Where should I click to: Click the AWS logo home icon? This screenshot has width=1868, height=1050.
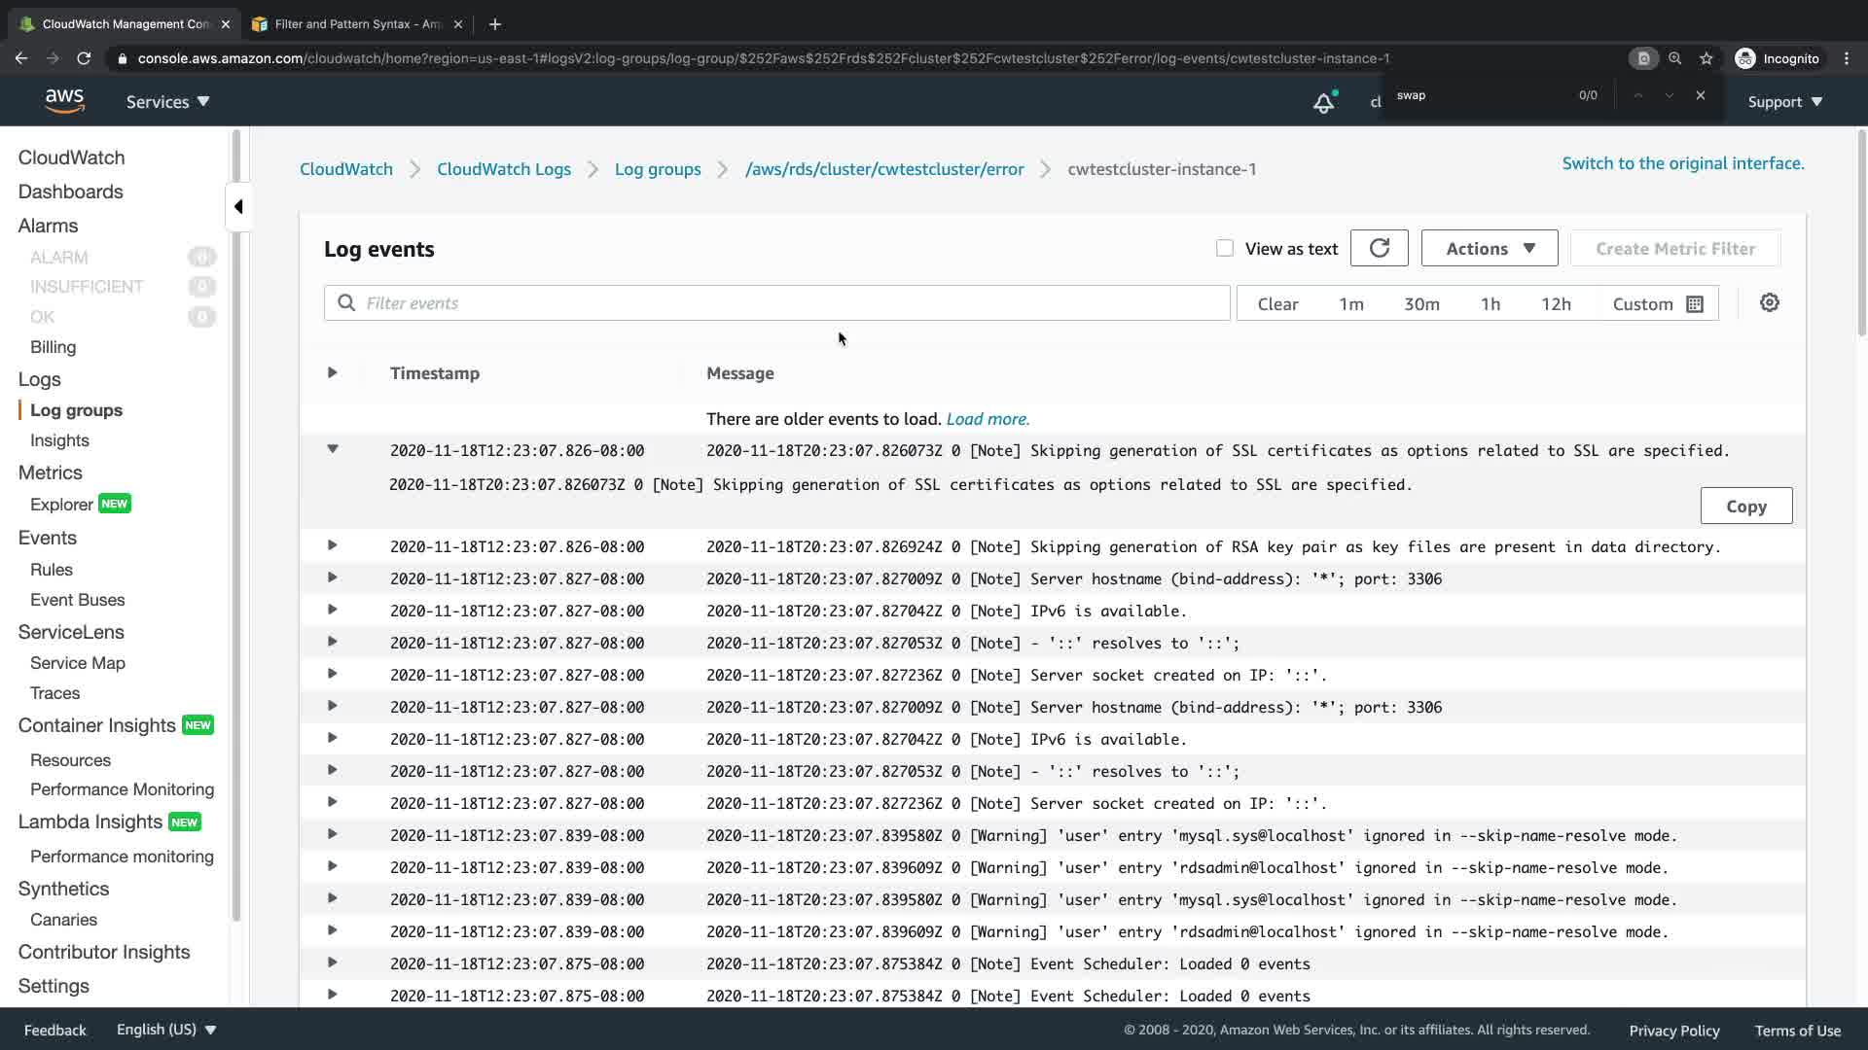click(64, 101)
